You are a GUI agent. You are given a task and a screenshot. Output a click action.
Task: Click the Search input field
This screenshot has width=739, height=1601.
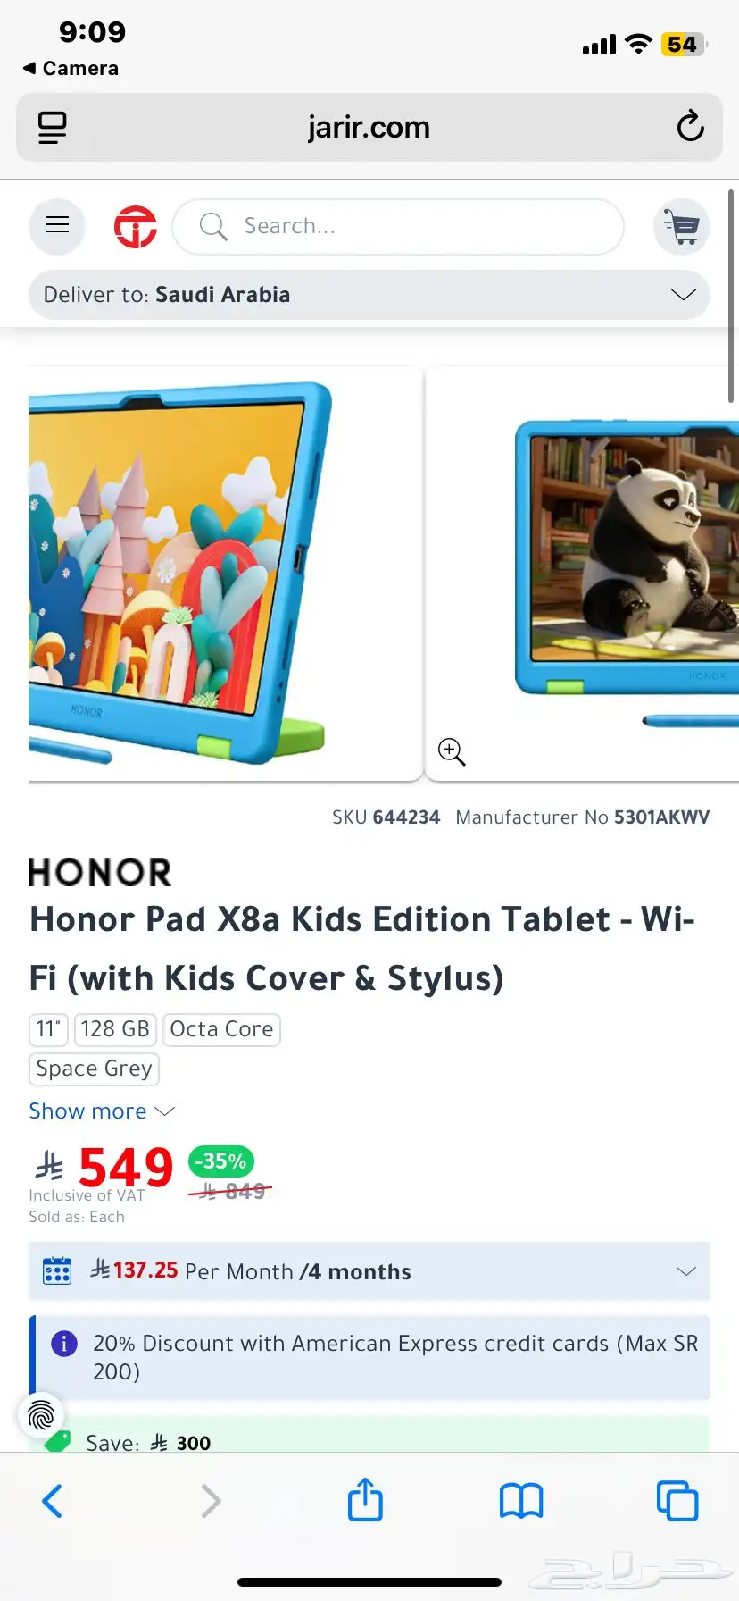(398, 227)
